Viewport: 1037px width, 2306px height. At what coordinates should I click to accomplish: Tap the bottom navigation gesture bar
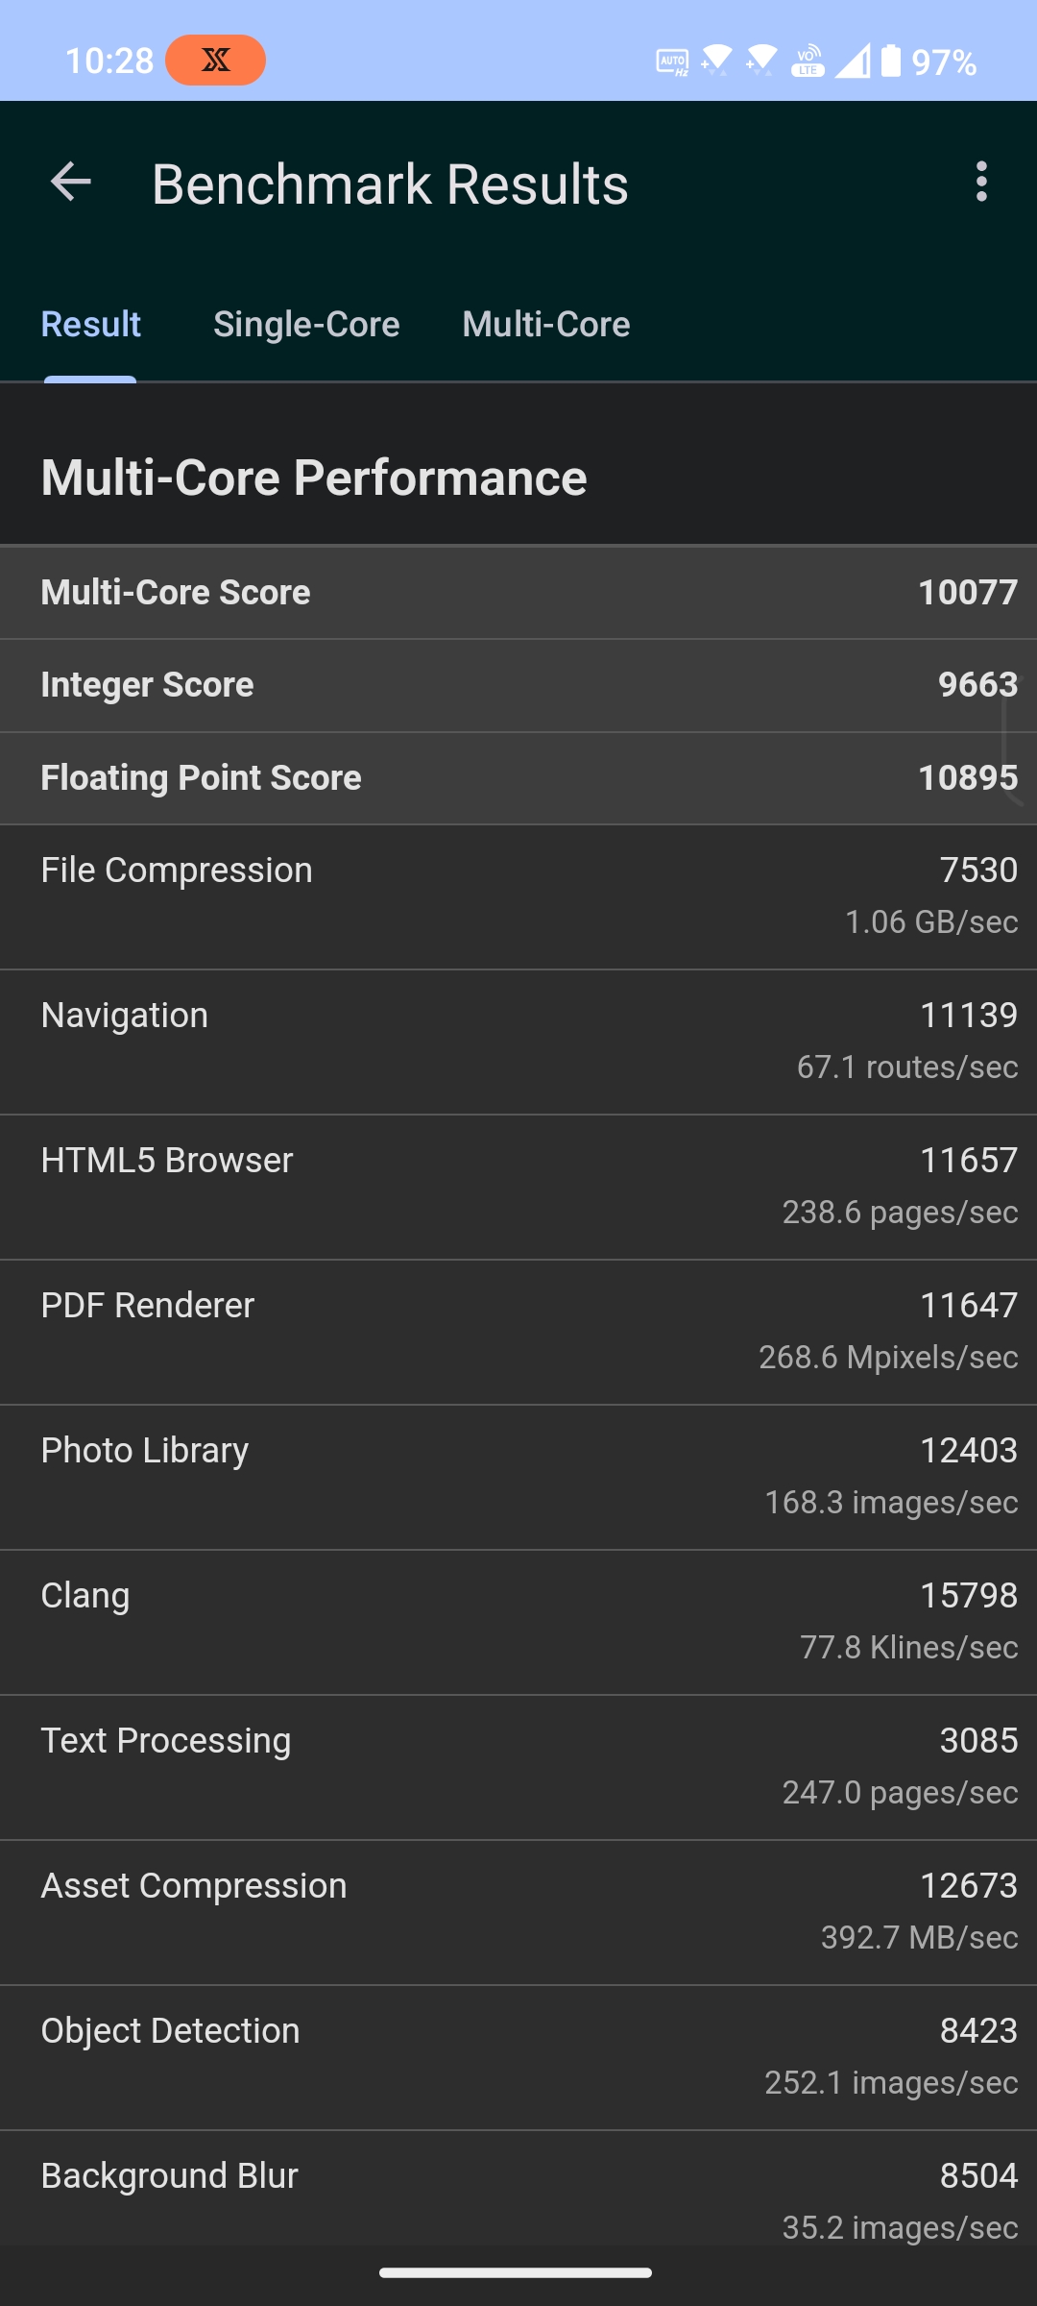pos(516,2272)
